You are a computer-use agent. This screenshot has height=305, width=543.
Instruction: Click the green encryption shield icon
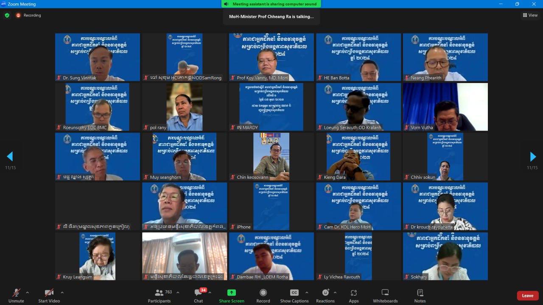tap(7, 15)
